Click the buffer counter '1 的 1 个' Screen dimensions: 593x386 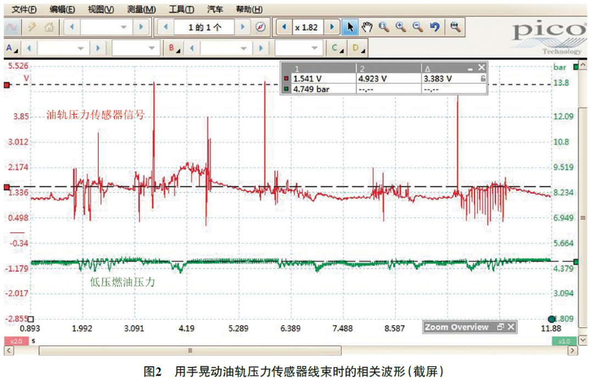click(x=205, y=27)
